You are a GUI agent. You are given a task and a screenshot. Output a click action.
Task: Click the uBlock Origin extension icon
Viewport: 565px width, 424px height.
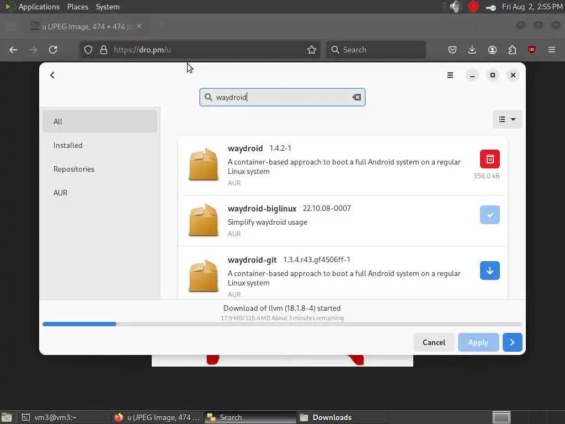532,50
